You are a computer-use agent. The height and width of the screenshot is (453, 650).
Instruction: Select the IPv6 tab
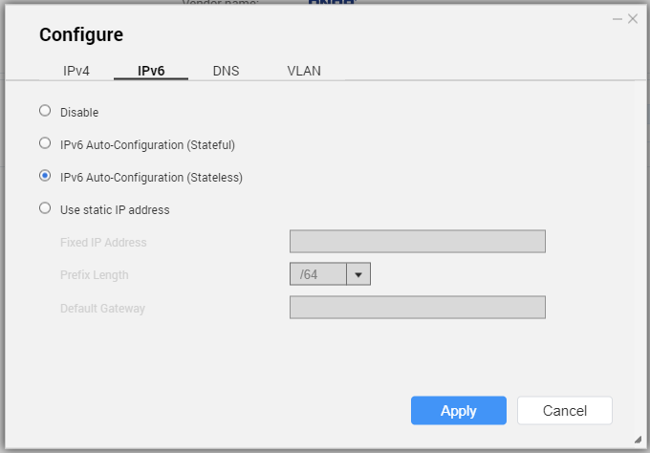point(151,71)
